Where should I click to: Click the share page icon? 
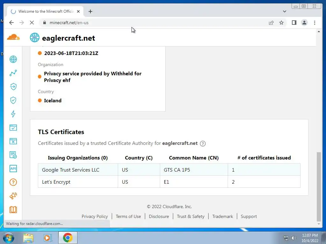(x=271, y=23)
